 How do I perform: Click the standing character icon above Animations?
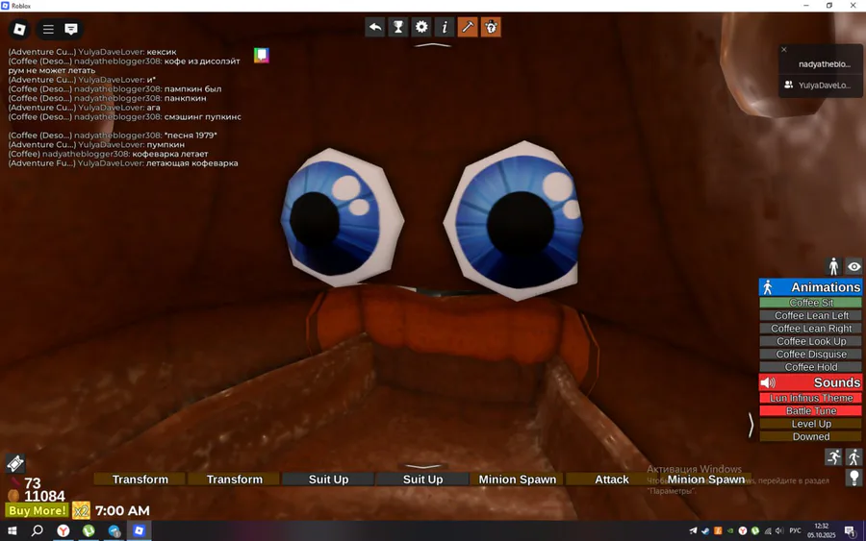click(x=833, y=266)
